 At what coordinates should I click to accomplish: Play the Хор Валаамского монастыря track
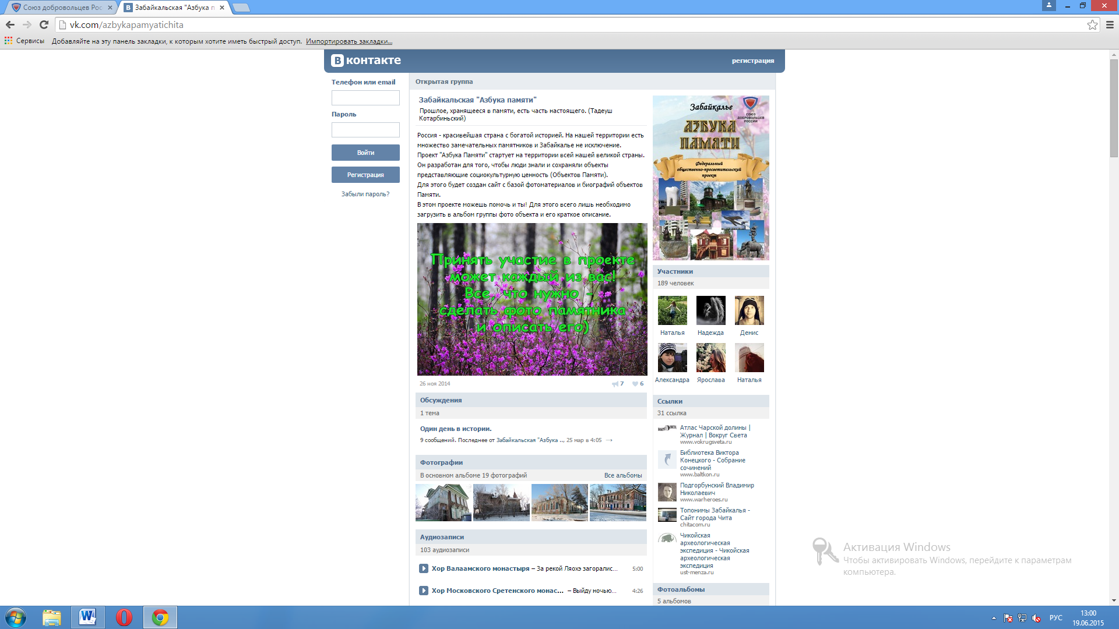point(424,568)
